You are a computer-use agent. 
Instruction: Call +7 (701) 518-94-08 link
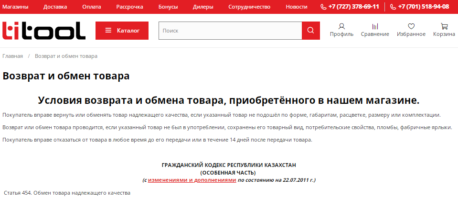tap(424, 7)
